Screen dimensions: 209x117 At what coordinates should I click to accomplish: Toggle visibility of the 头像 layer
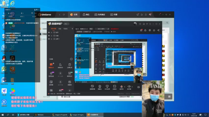[x=49, y=36]
